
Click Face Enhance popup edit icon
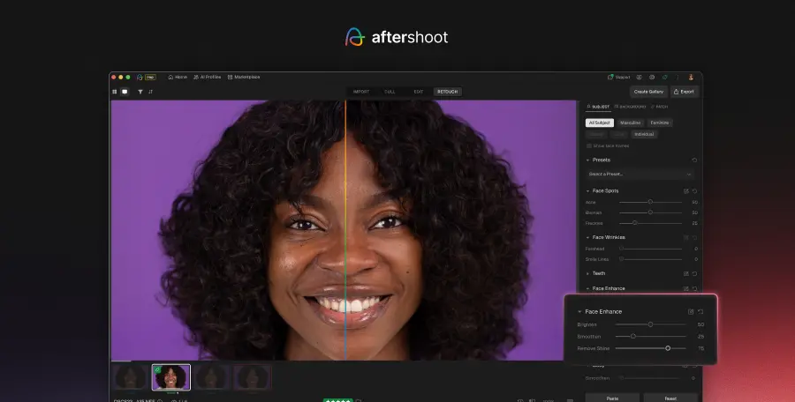(691, 312)
